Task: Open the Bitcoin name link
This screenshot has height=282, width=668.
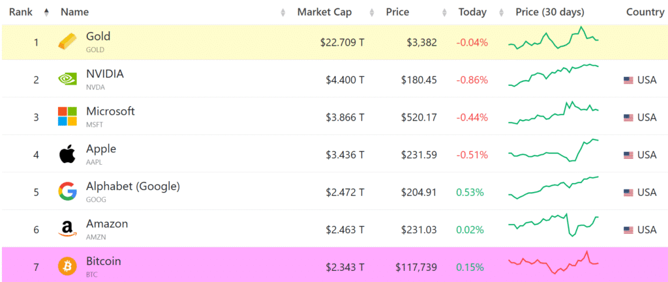Action: pos(104,261)
